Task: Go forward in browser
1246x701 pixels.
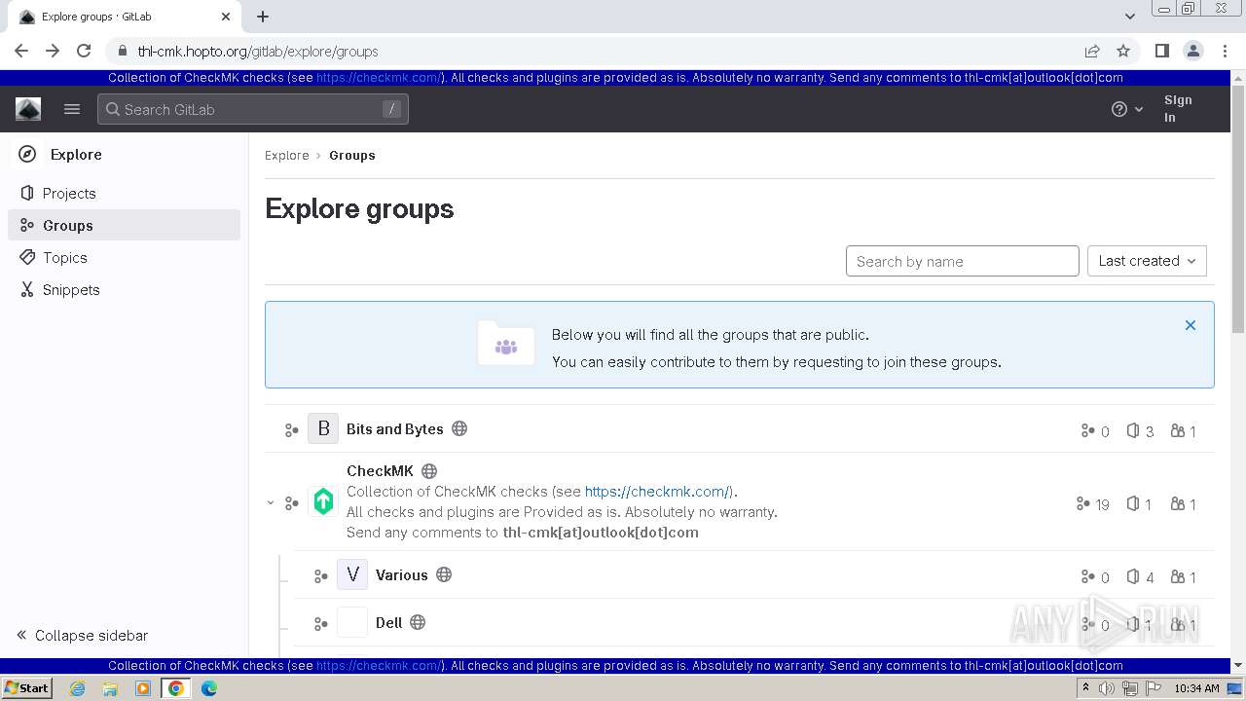Action: click(53, 51)
